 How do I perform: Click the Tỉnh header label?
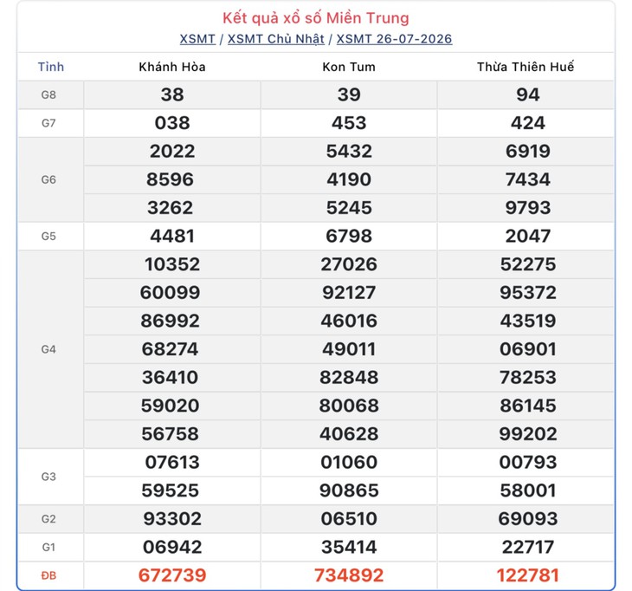(51, 67)
